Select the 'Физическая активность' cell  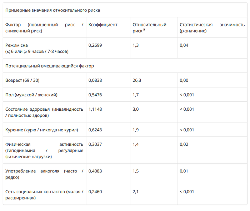pyautogui.click(x=44, y=150)
